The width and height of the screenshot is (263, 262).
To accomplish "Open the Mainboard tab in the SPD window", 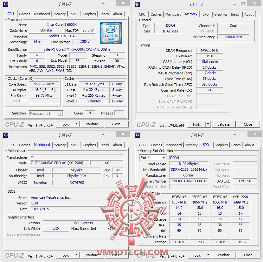I will 174,145.
